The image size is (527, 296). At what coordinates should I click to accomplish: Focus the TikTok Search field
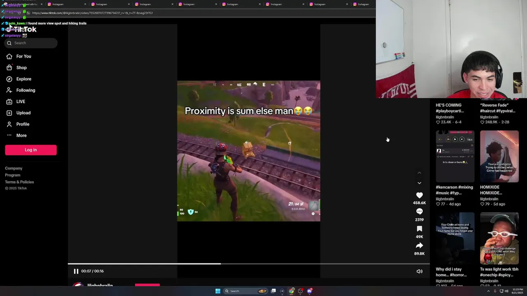(31, 43)
